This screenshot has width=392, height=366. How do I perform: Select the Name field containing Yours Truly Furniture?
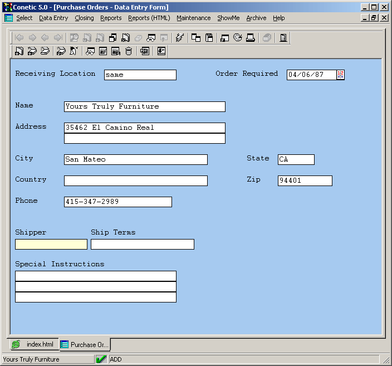tap(145, 107)
